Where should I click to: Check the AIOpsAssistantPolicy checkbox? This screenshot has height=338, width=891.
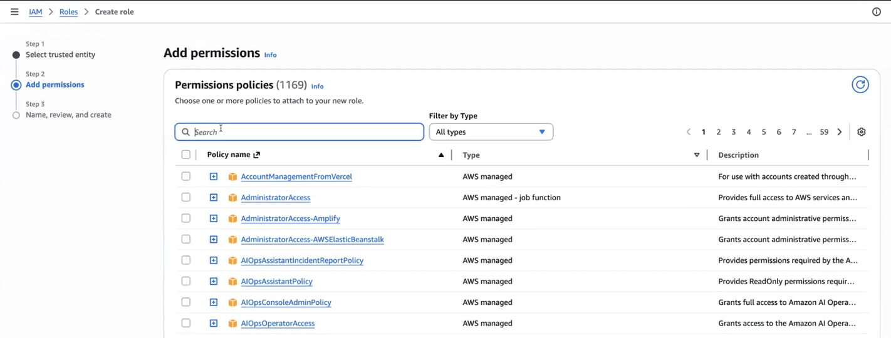point(186,281)
